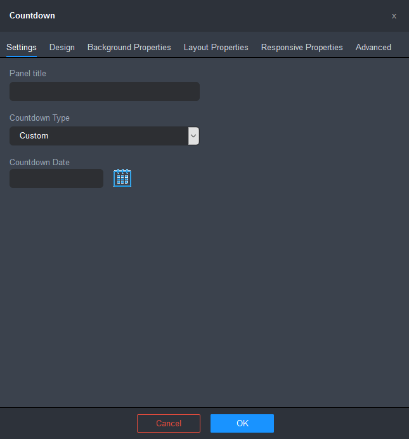The image size is (409, 439).
Task: Open Responsive Properties tab
Action: [302, 48]
